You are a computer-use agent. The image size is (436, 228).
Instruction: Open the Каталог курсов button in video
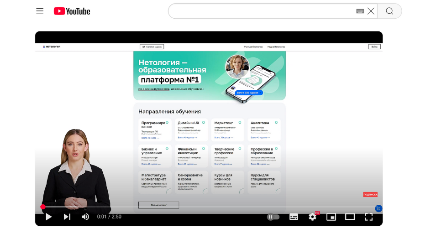152,47
